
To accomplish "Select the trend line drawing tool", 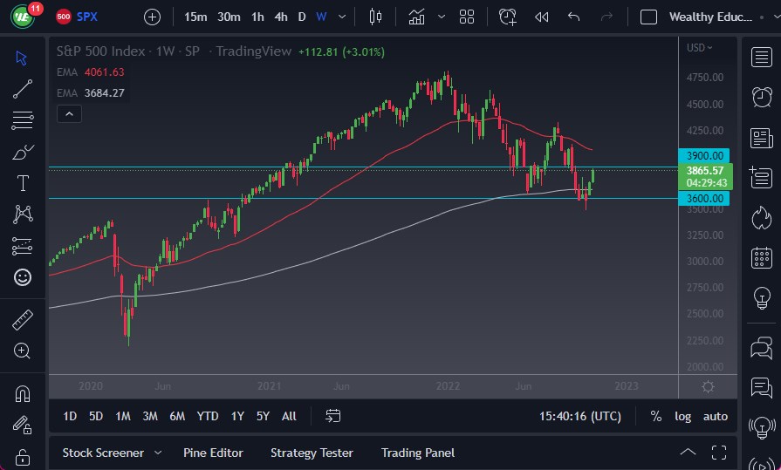I will pos(23,87).
